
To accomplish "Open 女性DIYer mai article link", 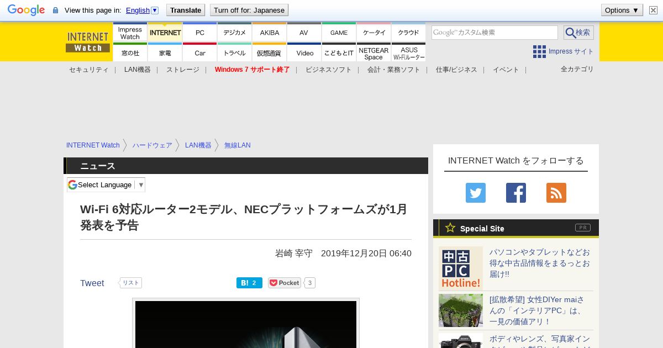I will pos(536,310).
